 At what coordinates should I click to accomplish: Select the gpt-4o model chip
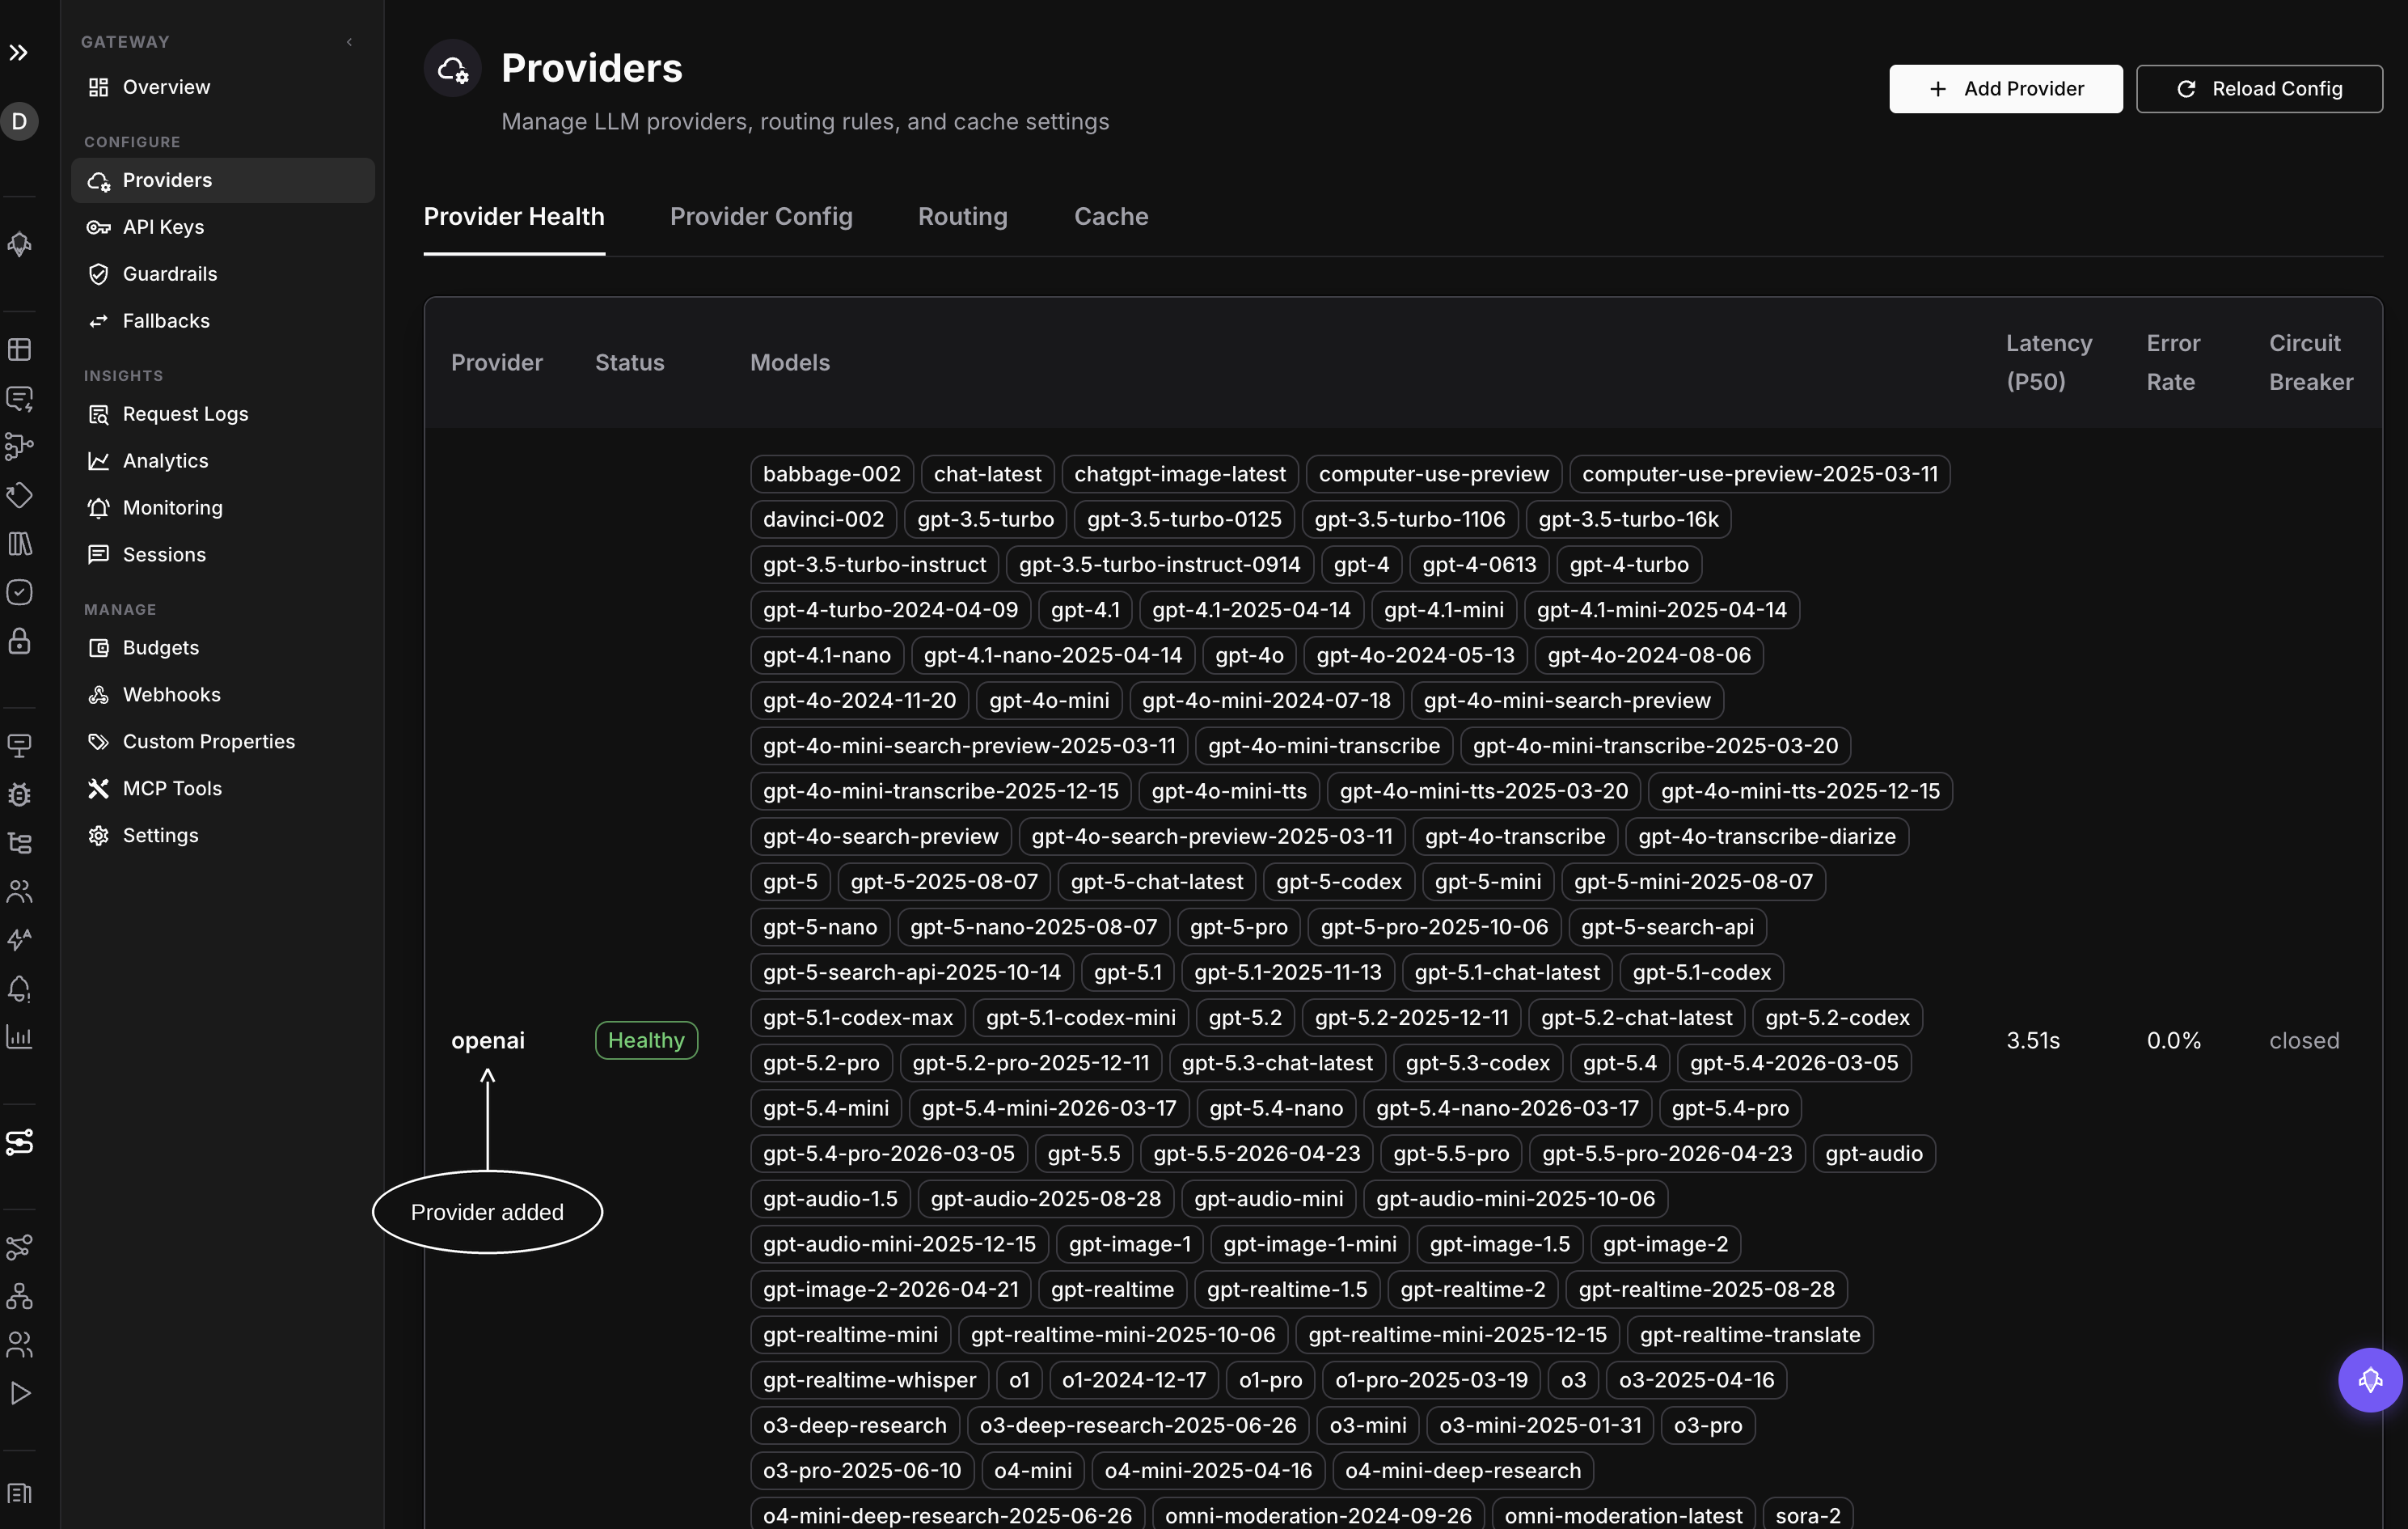coord(1249,655)
